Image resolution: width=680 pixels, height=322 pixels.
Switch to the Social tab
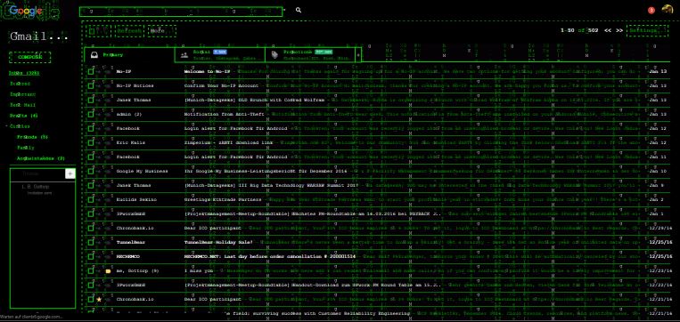[x=220, y=55]
